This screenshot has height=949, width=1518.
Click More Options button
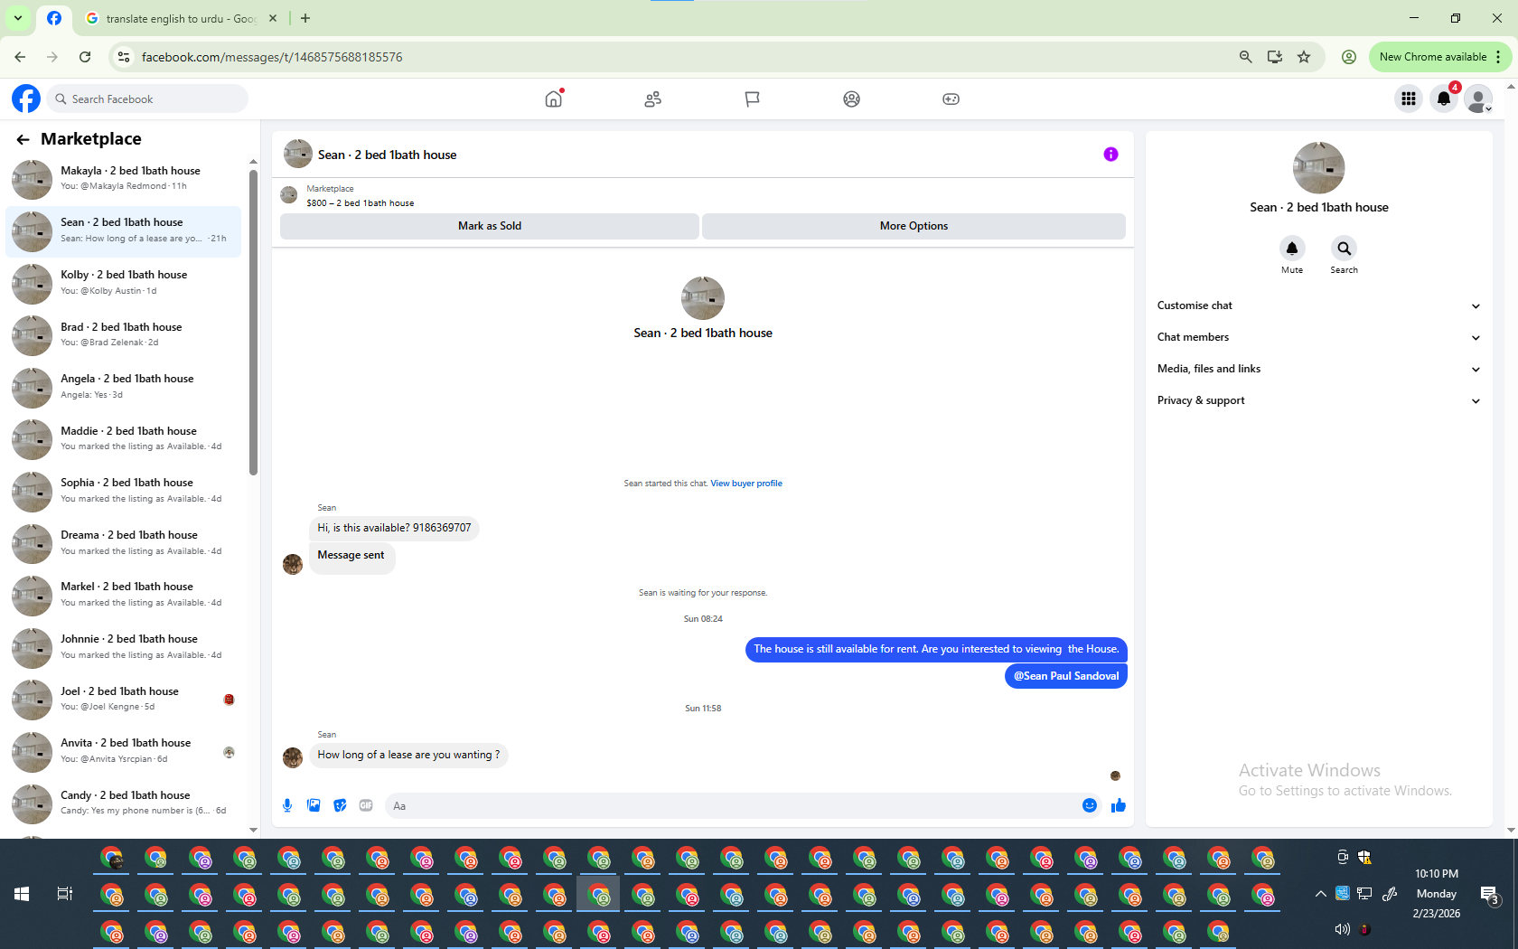coord(914,226)
